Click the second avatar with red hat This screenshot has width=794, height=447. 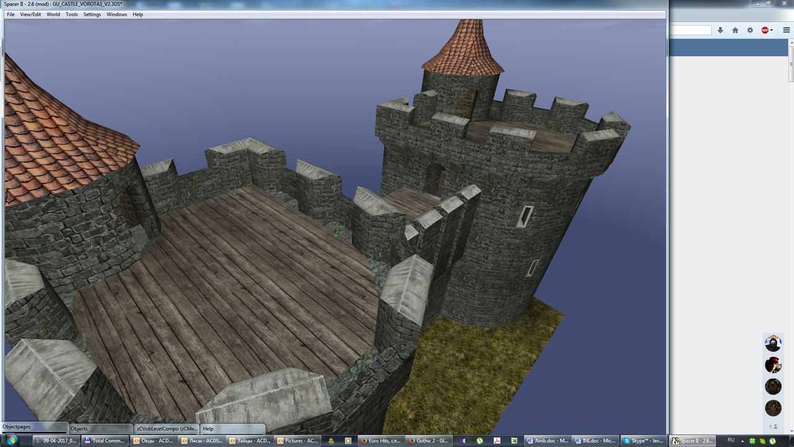[773, 364]
